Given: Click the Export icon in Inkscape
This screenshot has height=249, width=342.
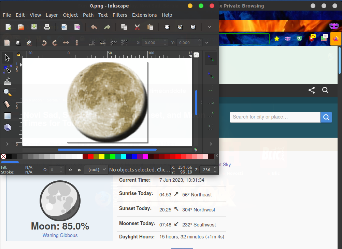Looking at the screenshot, I should coord(77,27).
